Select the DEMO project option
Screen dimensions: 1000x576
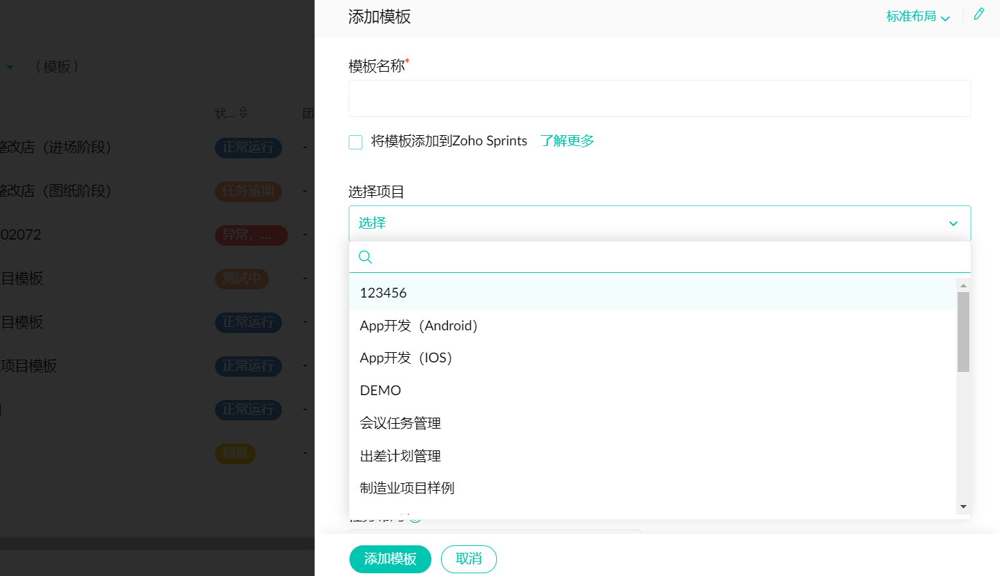pyautogui.click(x=380, y=390)
